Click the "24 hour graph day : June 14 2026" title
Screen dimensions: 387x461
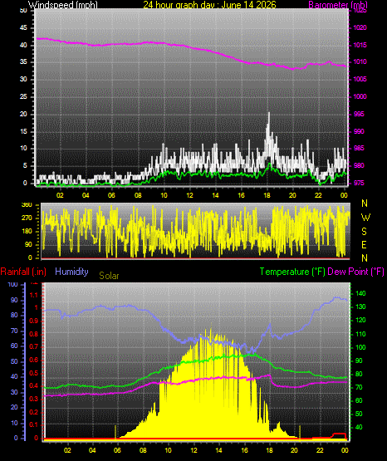coord(209,4)
